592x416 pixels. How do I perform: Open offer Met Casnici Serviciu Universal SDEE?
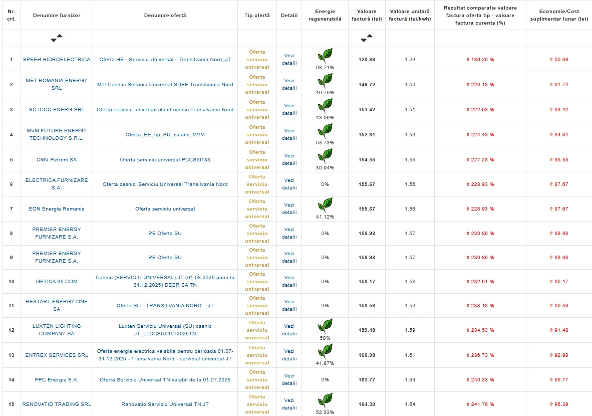tap(165, 84)
